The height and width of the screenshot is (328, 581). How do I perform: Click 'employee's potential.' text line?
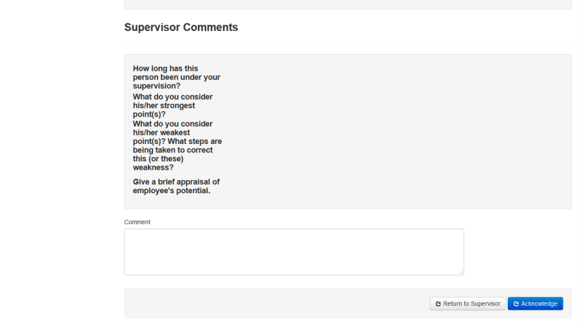click(x=171, y=191)
